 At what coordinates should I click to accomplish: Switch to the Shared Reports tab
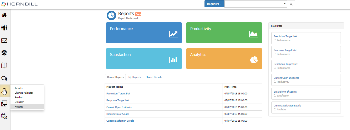coord(154,77)
